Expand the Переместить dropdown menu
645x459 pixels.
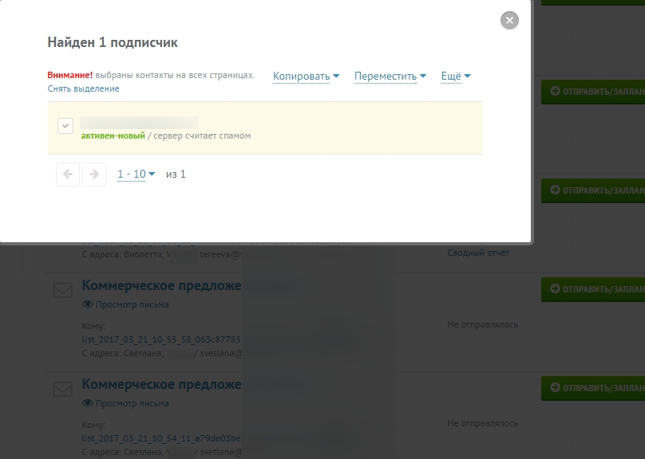coord(390,76)
